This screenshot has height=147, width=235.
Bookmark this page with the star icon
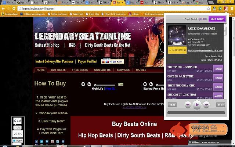click(208, 8)
